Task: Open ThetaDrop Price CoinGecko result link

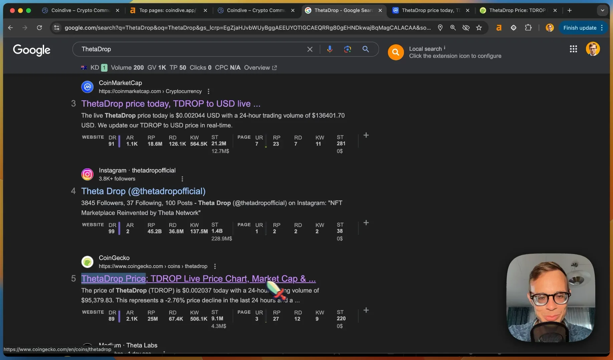Action: [198, 279]
